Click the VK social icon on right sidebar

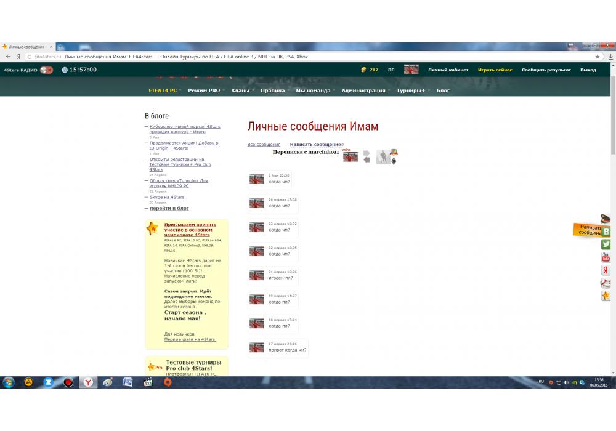(606, 232)
